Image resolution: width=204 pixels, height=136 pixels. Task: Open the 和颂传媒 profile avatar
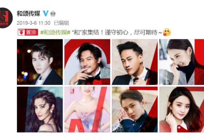click(6, 18)
